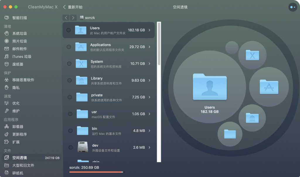This screenshot has width=300, height=177.
Task: Click the Users folder icon in list
Action: tap(81, 30)
